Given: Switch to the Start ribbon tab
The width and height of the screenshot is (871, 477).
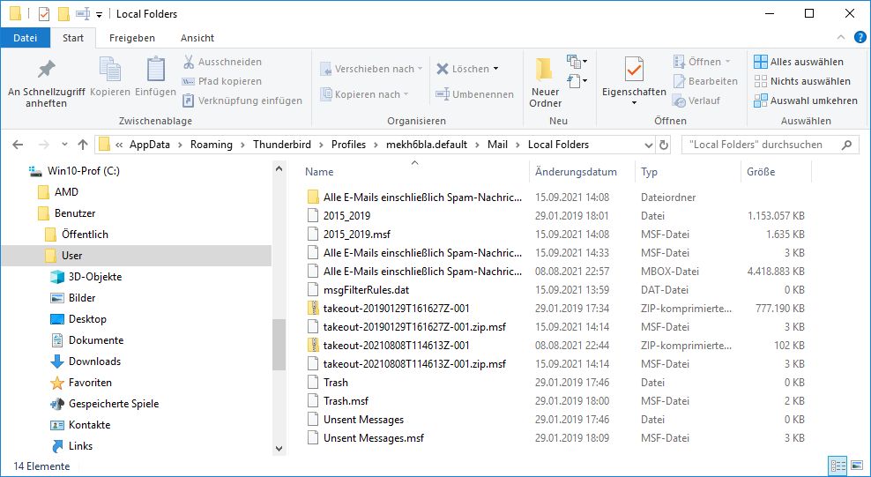Looking at the screenshot, I should click(73, 38).
